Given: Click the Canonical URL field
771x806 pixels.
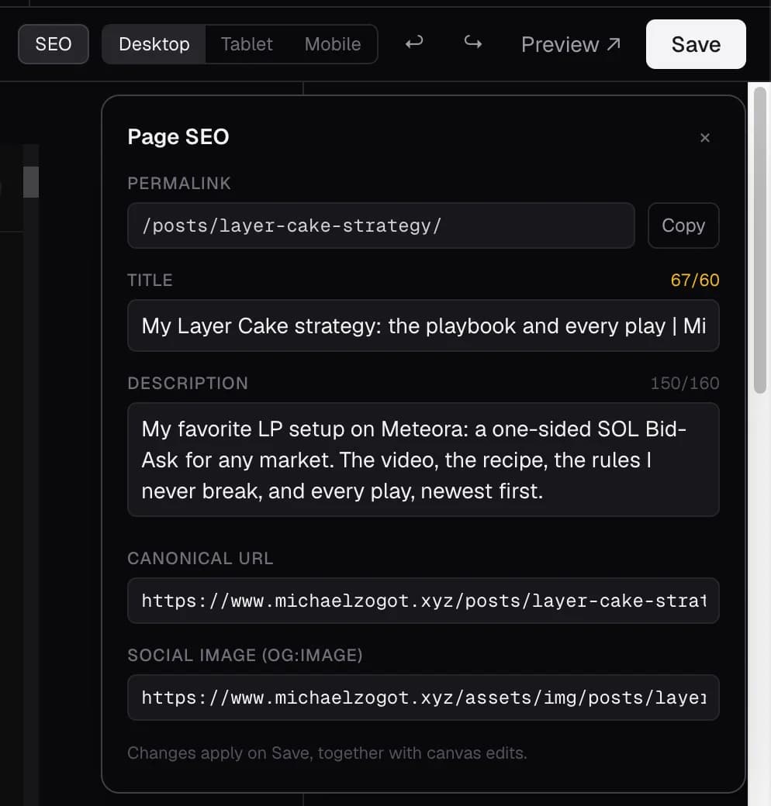Looking at the screenshot, I should click(x=424, y=601).
